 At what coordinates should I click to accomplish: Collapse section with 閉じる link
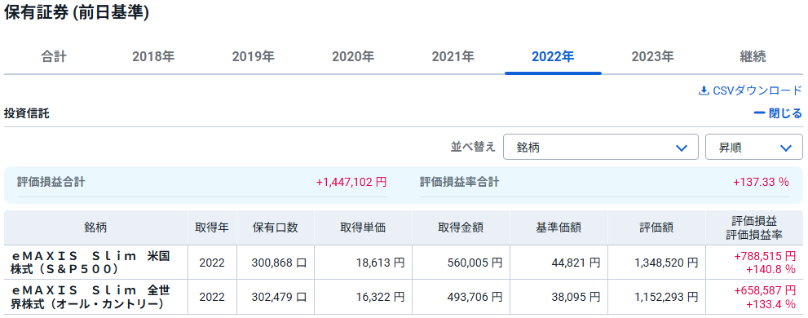click(778, 113)
